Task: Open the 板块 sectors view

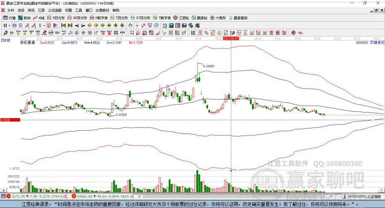Action: point(24,18)
